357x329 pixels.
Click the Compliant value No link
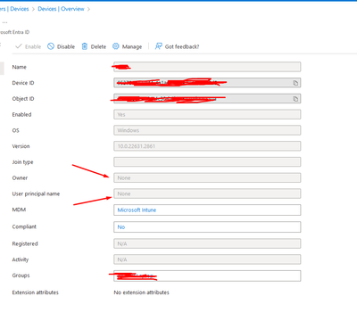pyautogui.click(x=121, y=227)
